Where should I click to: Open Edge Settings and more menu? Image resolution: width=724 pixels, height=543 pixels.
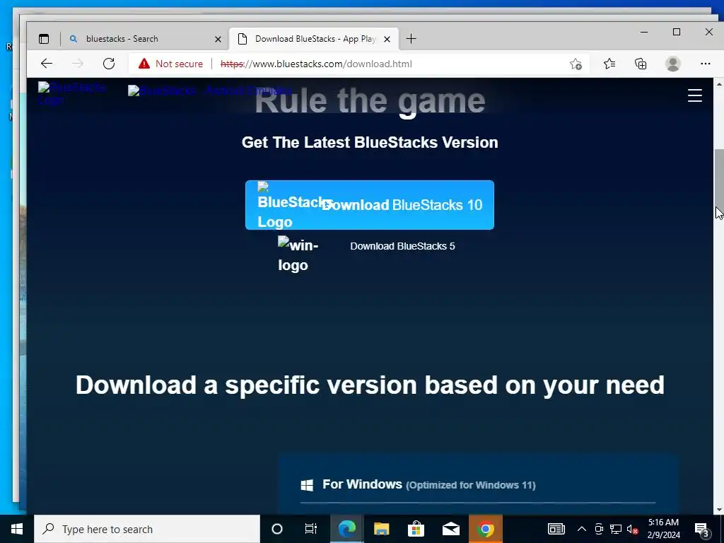(705, 64)
